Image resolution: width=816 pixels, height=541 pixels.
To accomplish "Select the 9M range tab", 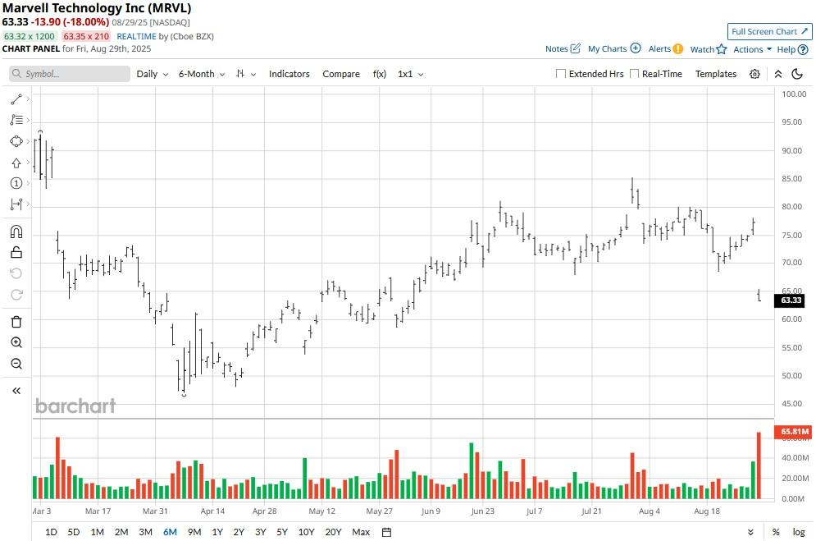I will 194,532.
